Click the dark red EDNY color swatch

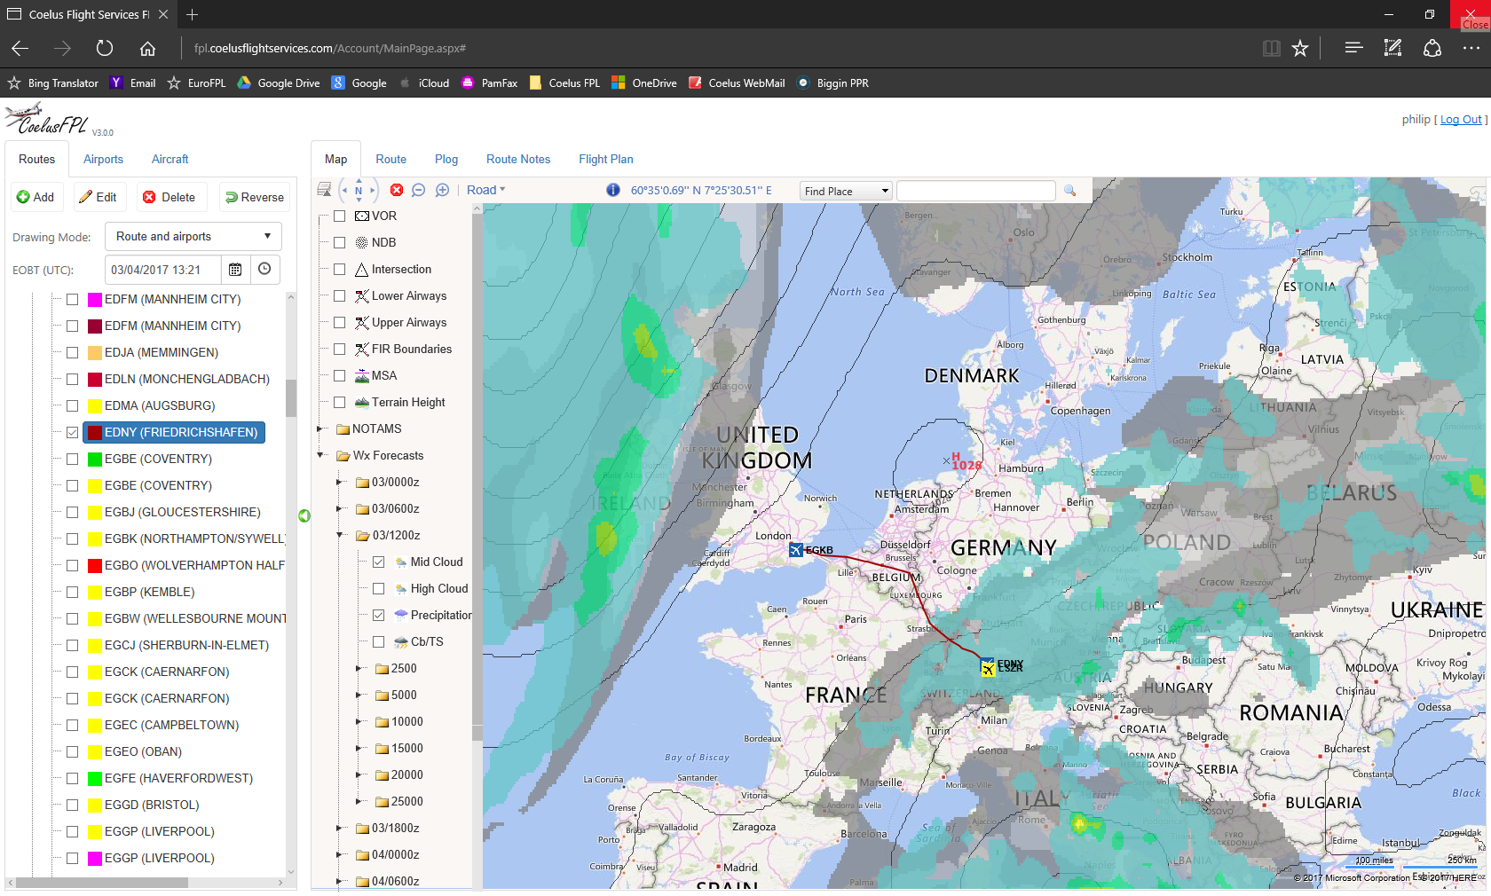95,432
